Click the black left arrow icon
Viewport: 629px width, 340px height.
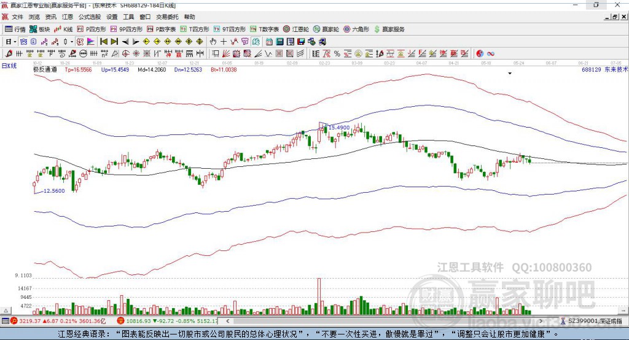[x=125, y=42]
